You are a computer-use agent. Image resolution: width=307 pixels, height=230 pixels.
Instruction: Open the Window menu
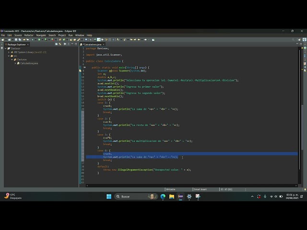[x=80, y=35]
